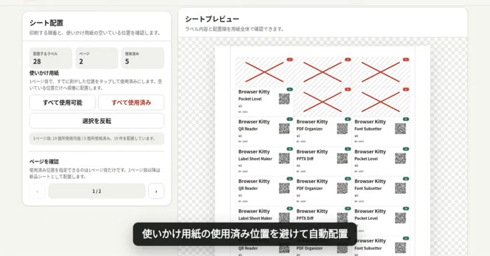Click QR code on BK-1009 PDF Organizer label

(342, 188)
